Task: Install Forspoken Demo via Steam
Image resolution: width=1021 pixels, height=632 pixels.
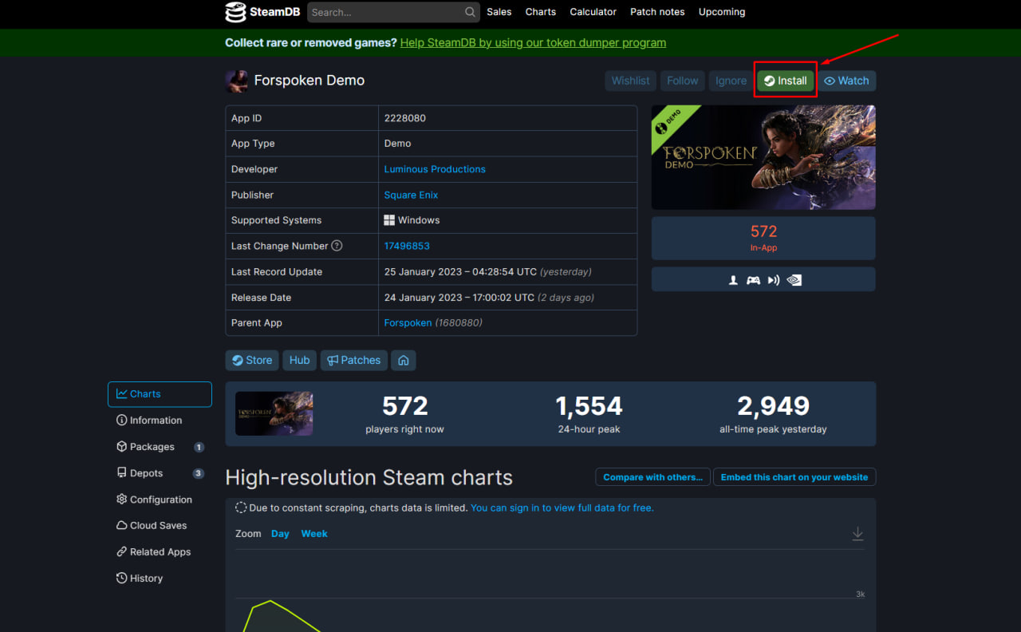Action: (x=786, y=81)
